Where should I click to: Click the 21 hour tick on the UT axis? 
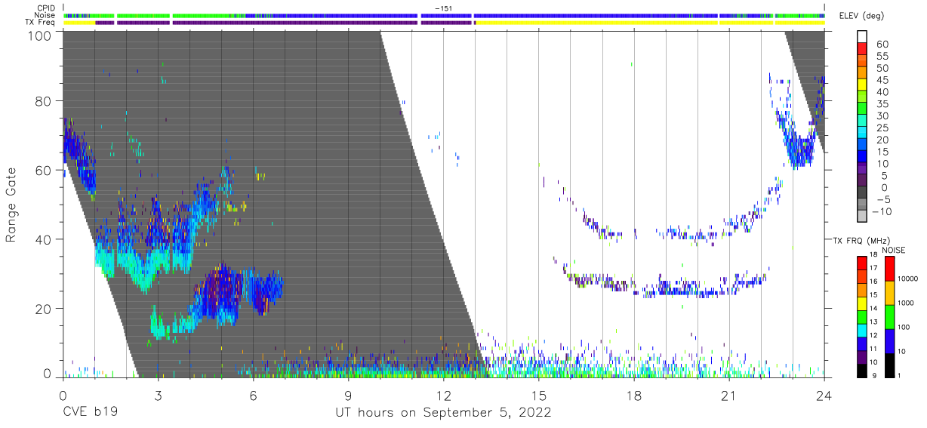(729, 395)
